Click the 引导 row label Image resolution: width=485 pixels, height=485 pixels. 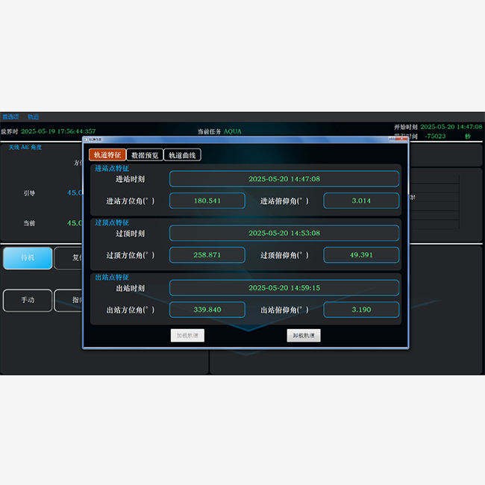pos(29,193)
